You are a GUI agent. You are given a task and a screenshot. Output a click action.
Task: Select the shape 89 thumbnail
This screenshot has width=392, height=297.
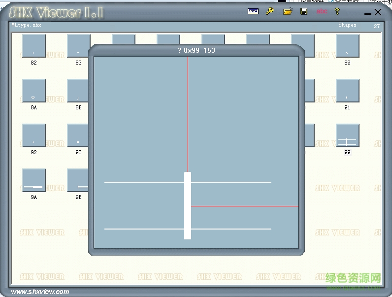pyautogui.click(x=348, y=46)
